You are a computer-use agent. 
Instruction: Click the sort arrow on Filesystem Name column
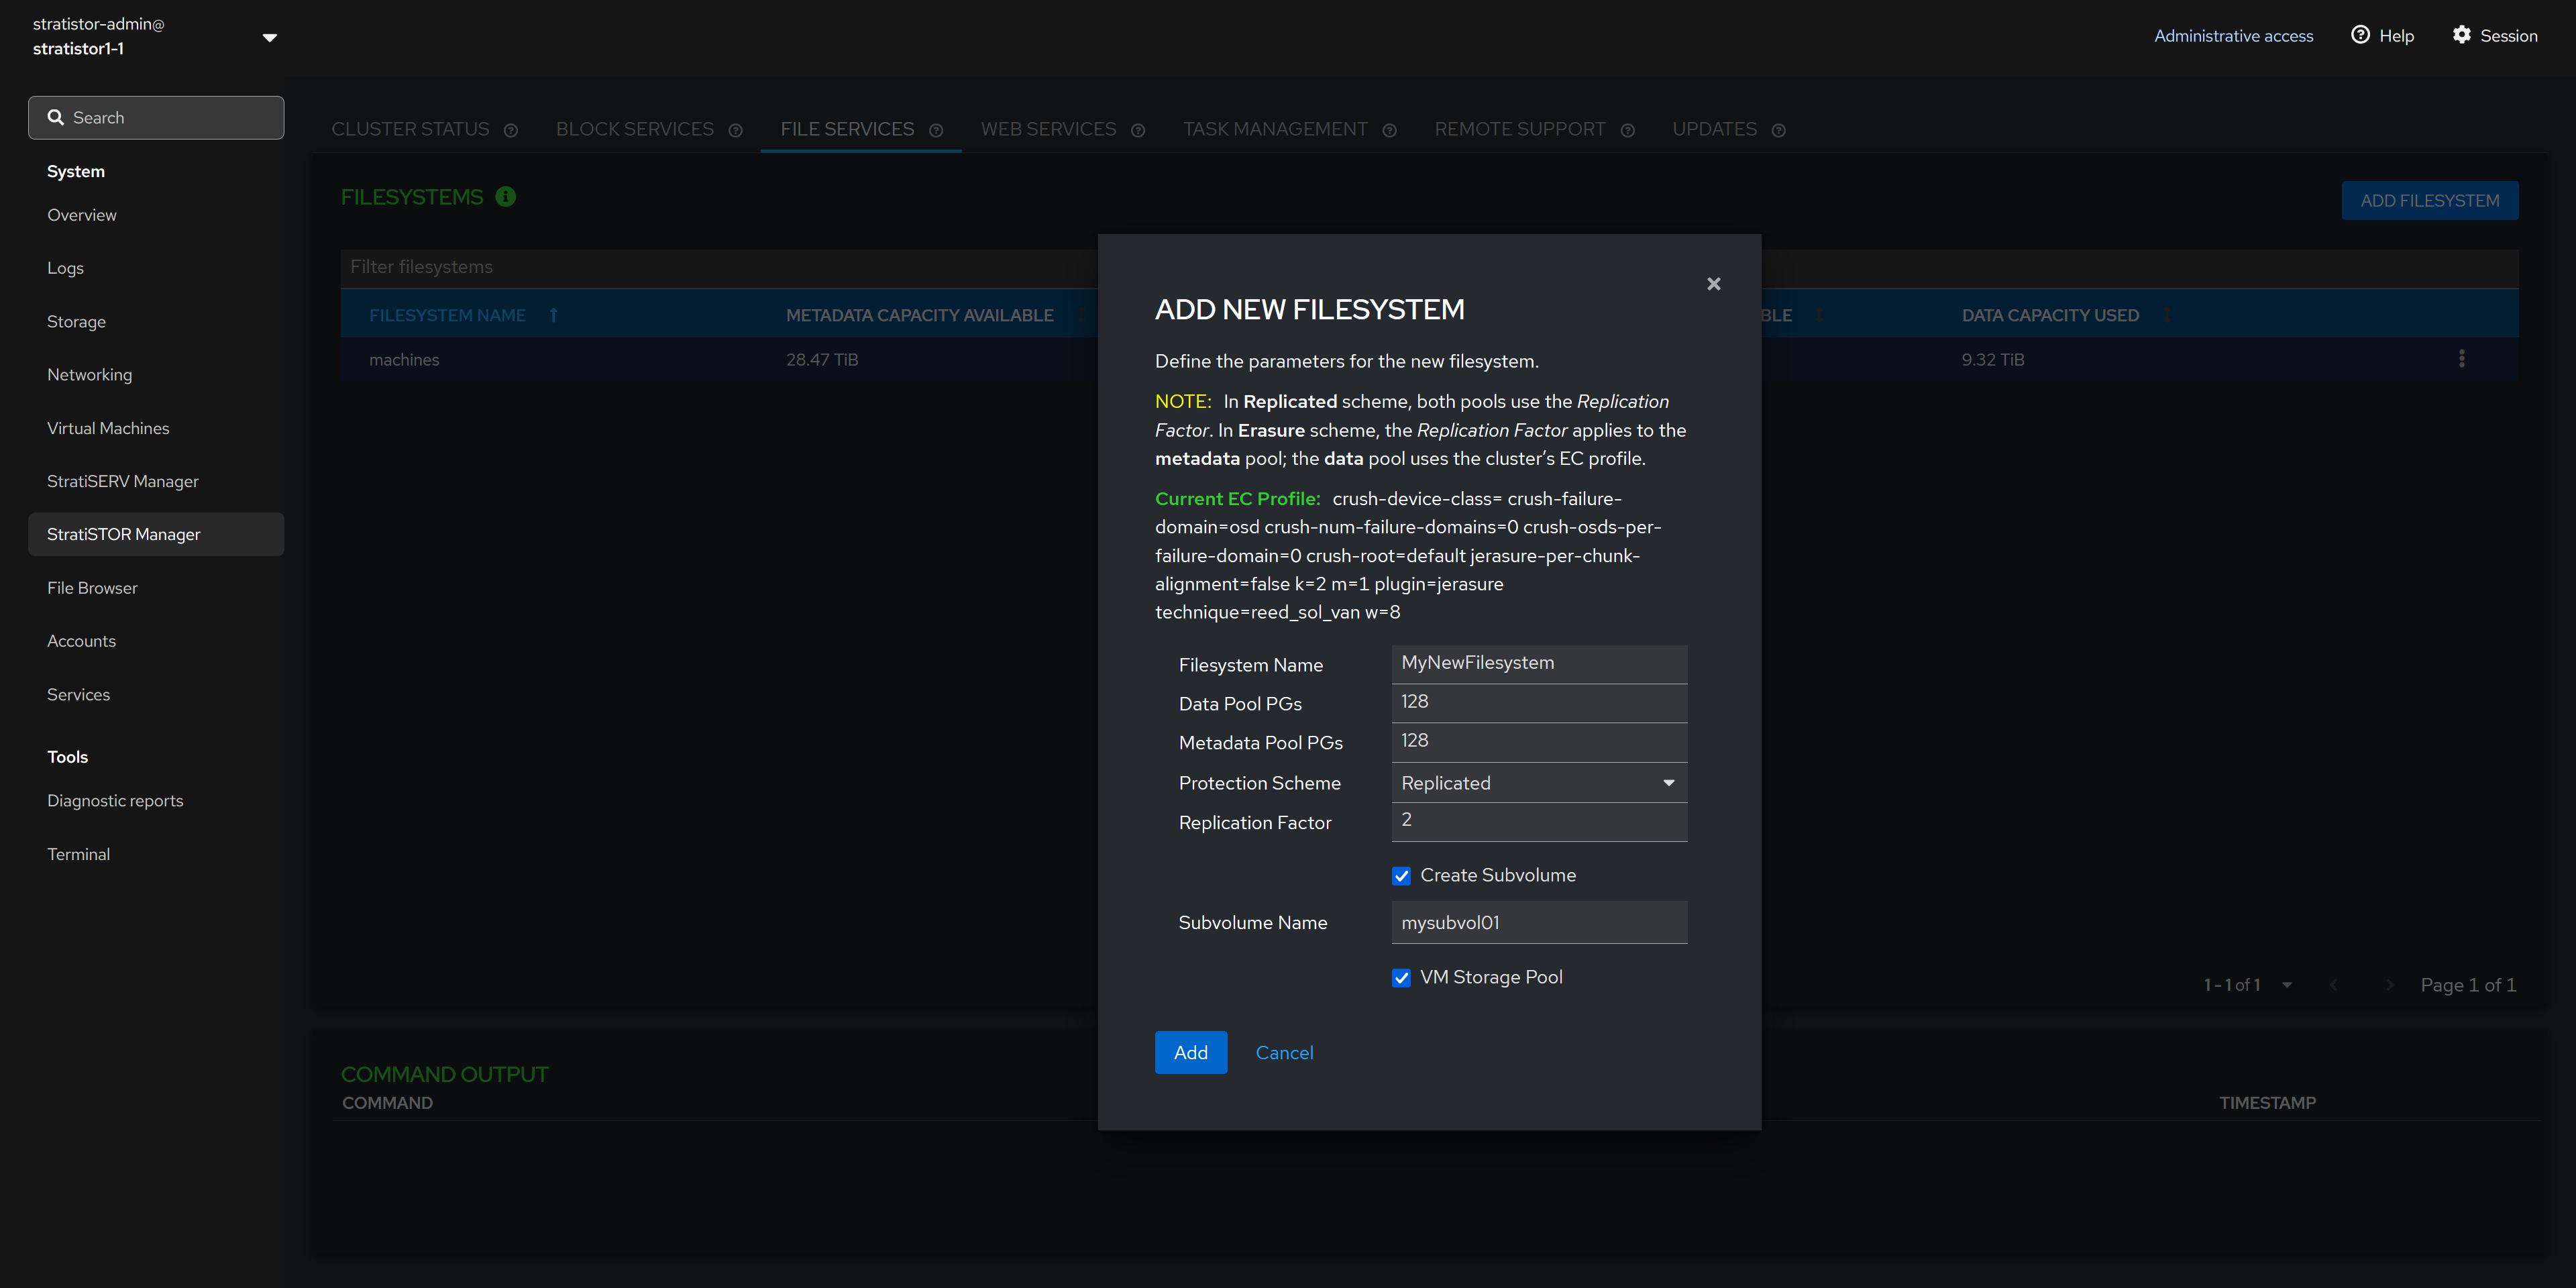[x=553, y=315]
